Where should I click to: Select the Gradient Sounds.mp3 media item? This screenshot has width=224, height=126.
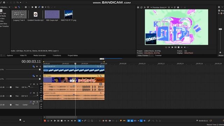(35, 14)
